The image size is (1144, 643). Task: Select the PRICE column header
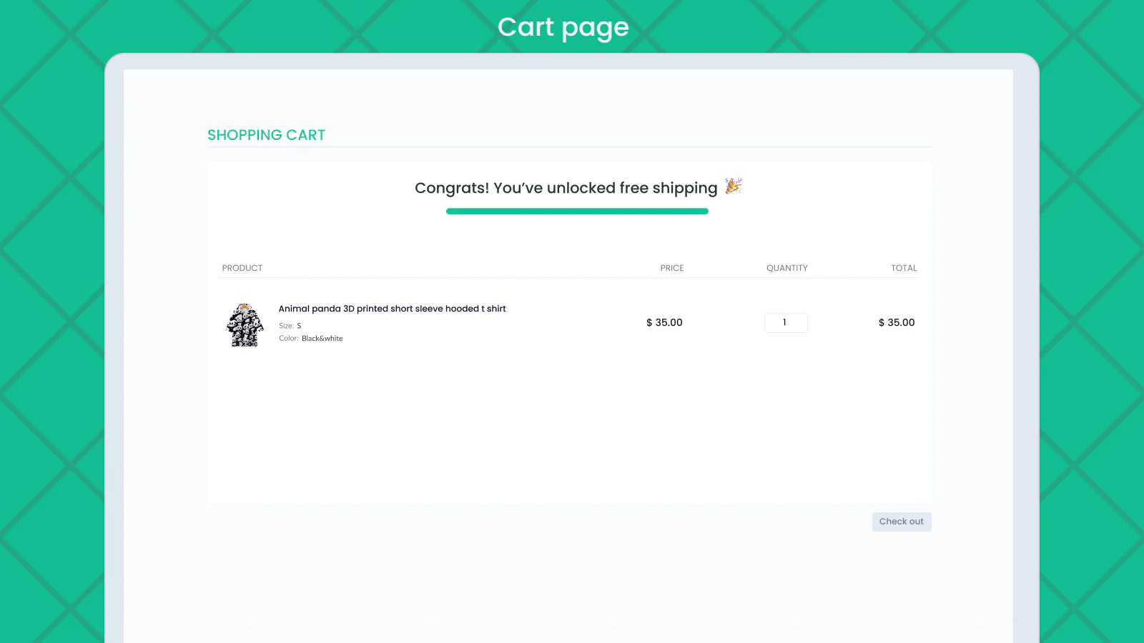coord(671,268)
